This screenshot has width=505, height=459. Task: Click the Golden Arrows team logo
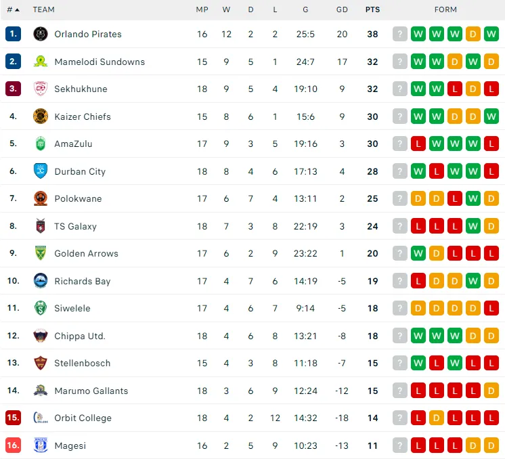click(41, 253)
